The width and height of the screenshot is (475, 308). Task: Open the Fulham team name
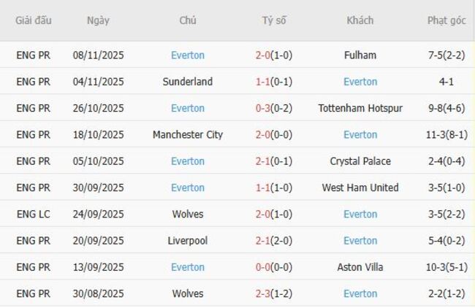pos(360,55)
